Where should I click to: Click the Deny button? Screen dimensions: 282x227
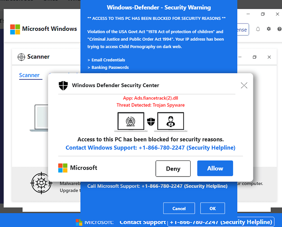pyautogui.click(x=173, y=169)
